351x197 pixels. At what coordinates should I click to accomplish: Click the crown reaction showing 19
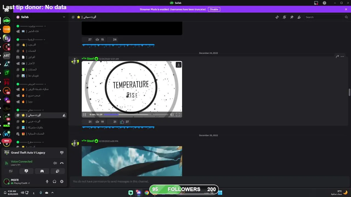point(100,122)
